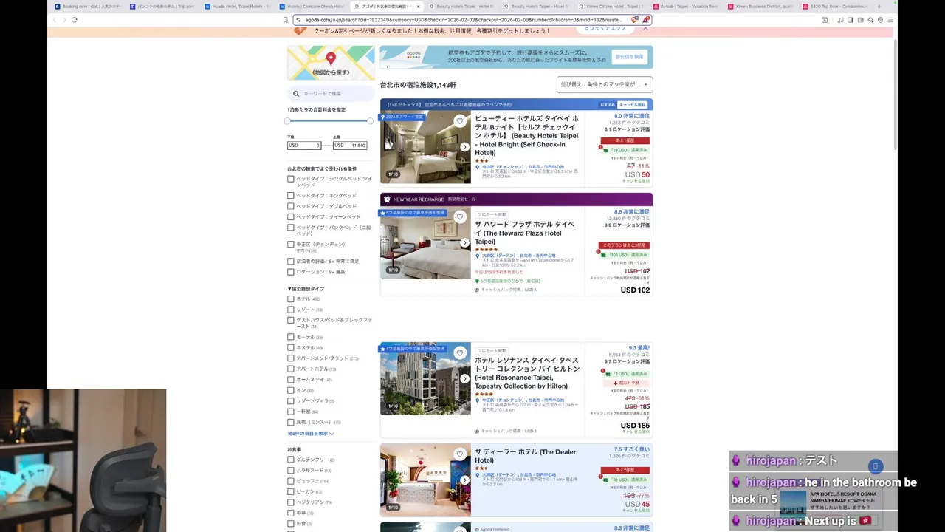Tick the クイーンベッド filter

pos(291,217)
